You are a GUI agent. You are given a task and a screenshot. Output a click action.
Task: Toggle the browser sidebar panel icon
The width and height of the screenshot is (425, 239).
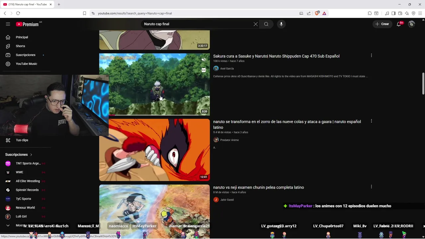tap(393, 13)
